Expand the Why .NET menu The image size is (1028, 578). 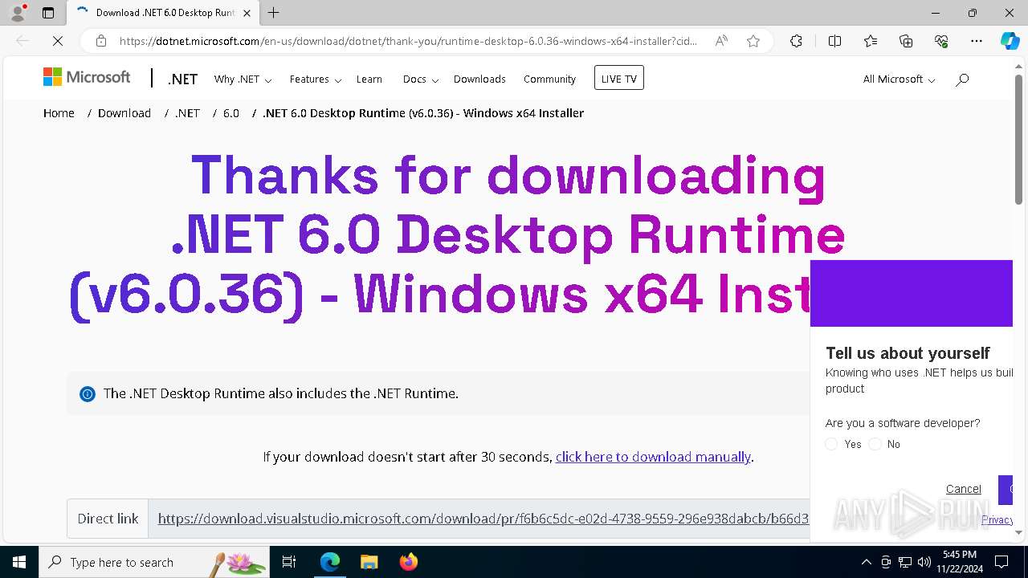point(243,79)
